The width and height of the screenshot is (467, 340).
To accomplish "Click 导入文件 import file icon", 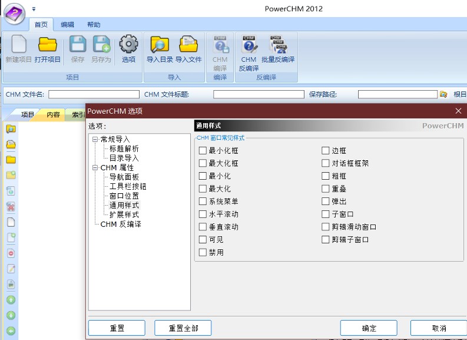I will 188,45.
